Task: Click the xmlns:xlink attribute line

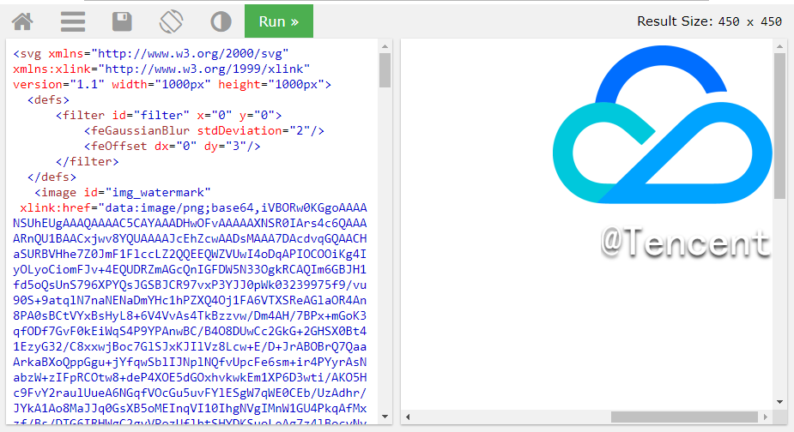Action: (161, 69)
